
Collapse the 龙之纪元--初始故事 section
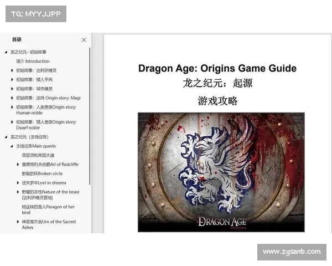(6, 52)
